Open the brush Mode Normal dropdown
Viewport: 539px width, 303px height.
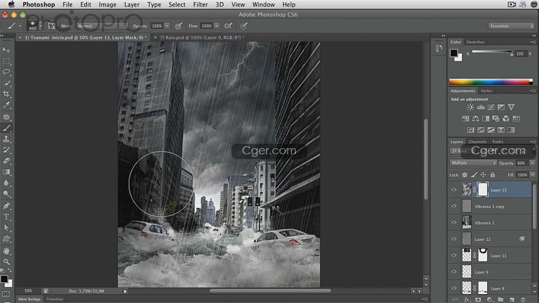(x=102, y=26)
